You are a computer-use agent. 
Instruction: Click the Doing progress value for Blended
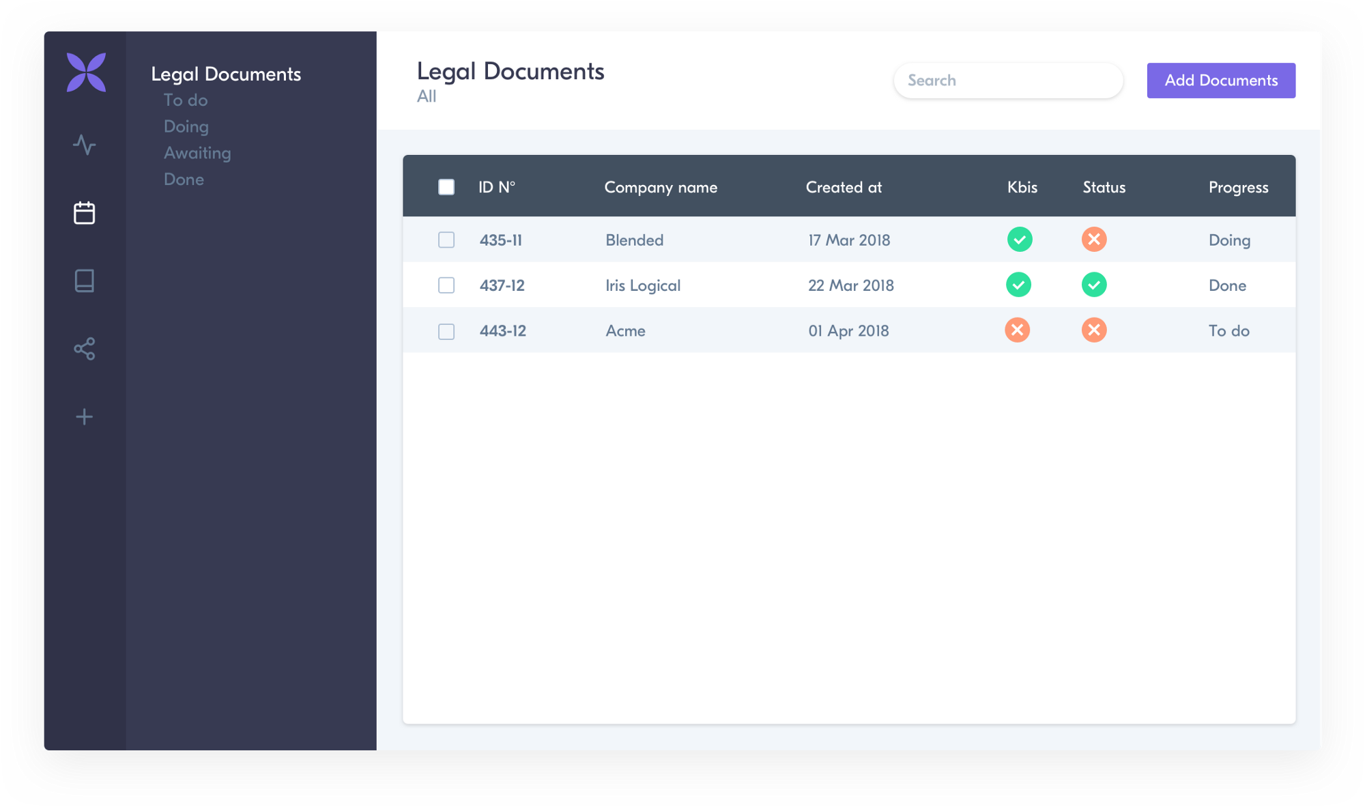click(1229, 240)
